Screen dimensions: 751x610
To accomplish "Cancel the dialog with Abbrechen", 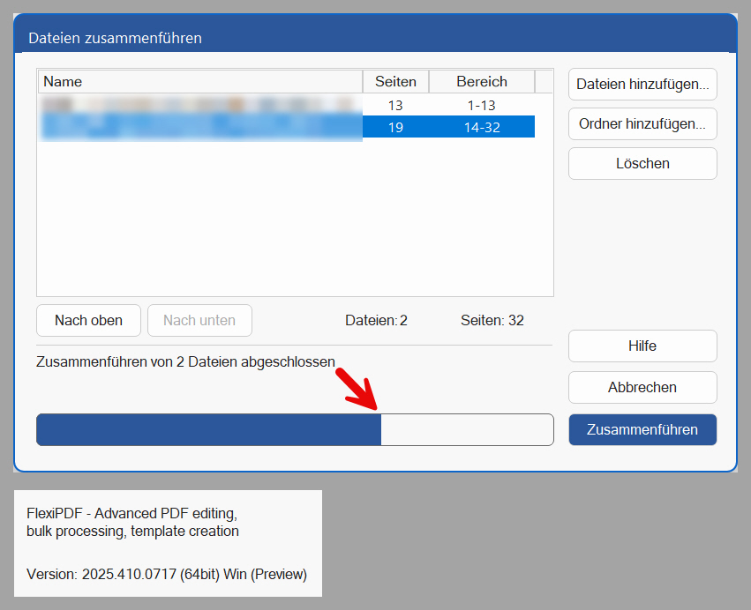I will coord(642,387).
